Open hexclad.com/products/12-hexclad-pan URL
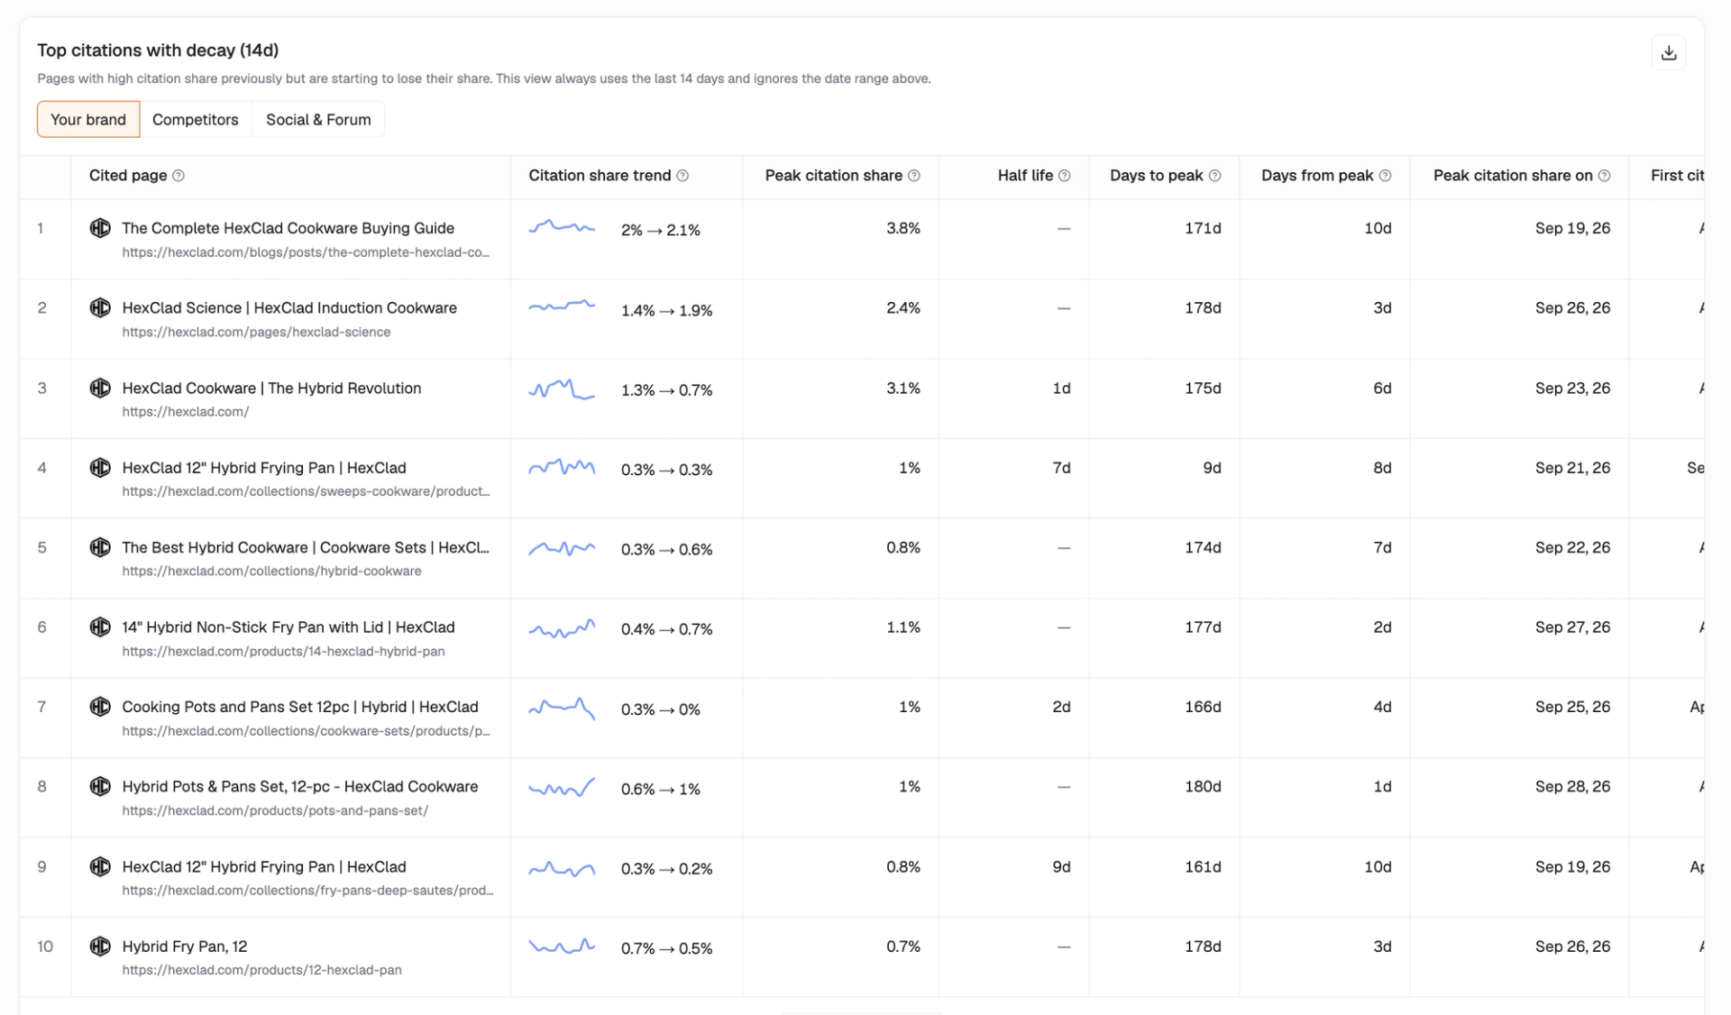Image resolution: width=1731 pixels, height=1015 pixels. click(261, 970)
